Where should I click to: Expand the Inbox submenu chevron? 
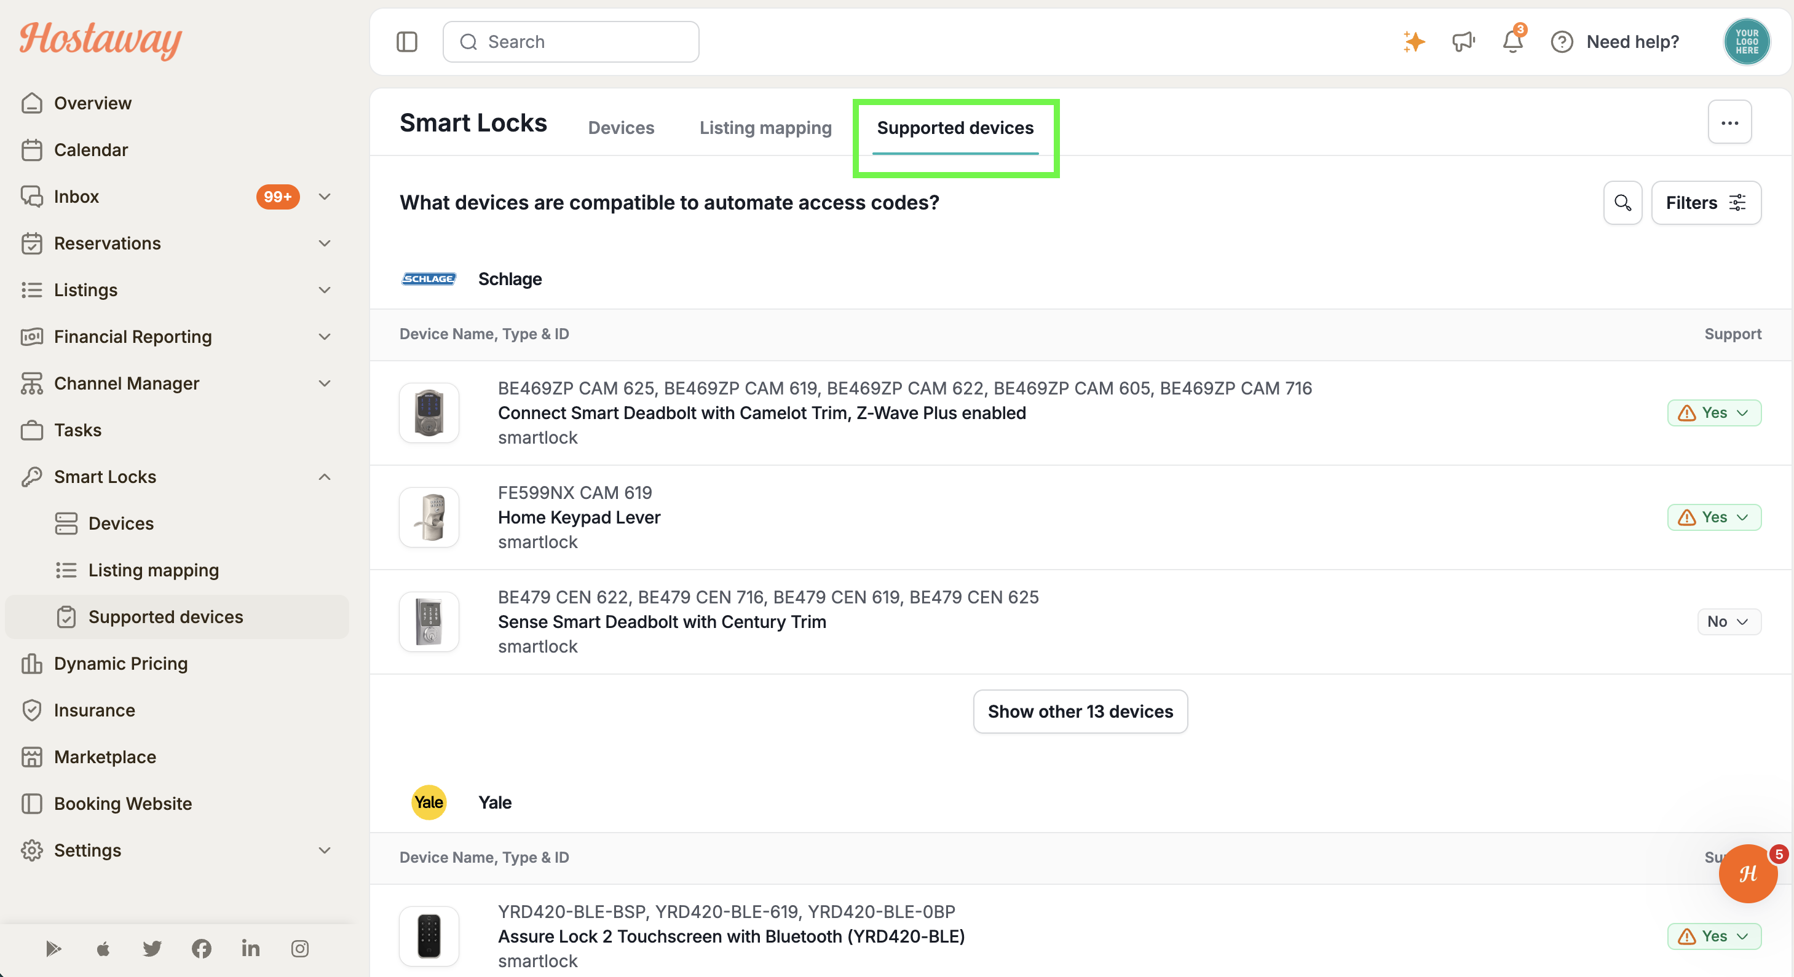[325, 197]
